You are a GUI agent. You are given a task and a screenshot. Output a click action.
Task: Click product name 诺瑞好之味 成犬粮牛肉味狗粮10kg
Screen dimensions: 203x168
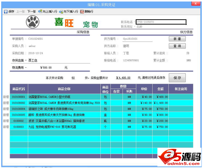(x=51, y=109)
